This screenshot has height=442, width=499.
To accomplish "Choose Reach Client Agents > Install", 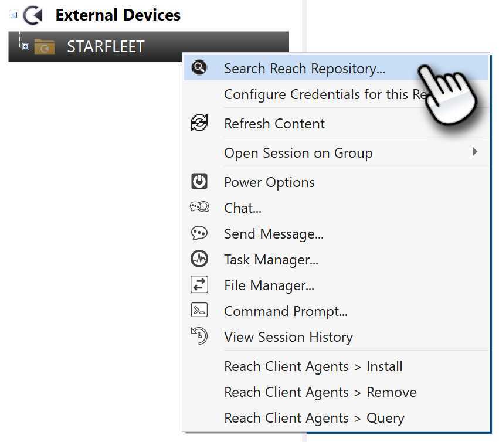I will (x=313, y=366).
